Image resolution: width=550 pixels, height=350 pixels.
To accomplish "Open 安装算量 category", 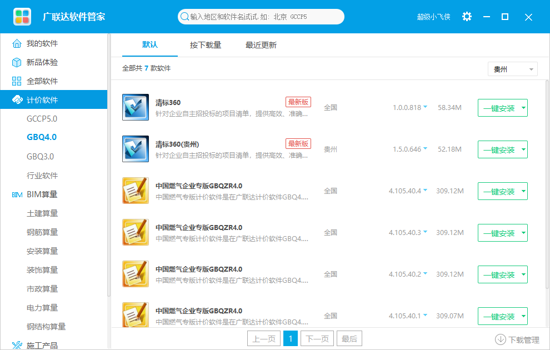I will click(x=42, y=251).
